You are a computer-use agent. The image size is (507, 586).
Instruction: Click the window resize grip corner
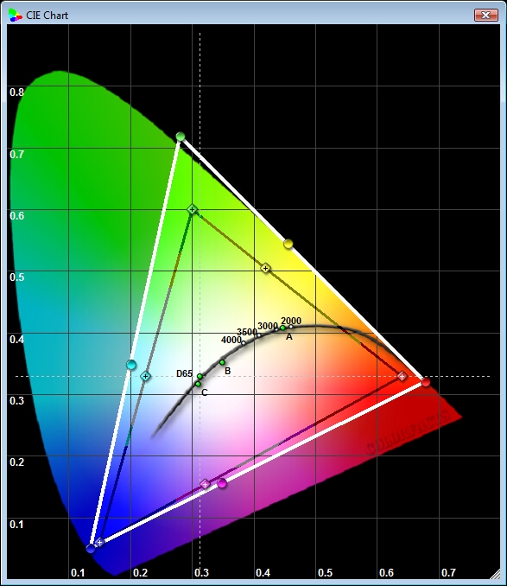[495, 574]
